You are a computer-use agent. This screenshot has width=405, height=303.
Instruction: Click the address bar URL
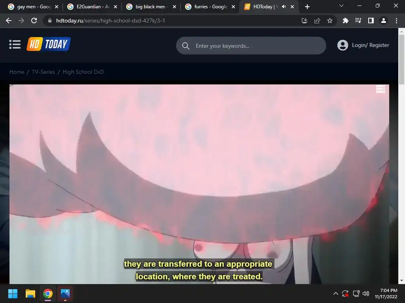pyautogui.click(x=110, y=21)
